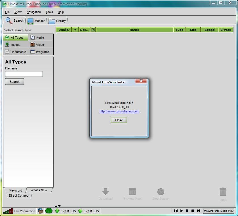Screen dimensions: 238x216
Task: Click the down arrow on the results divider
Action: [x=59, y=206]
